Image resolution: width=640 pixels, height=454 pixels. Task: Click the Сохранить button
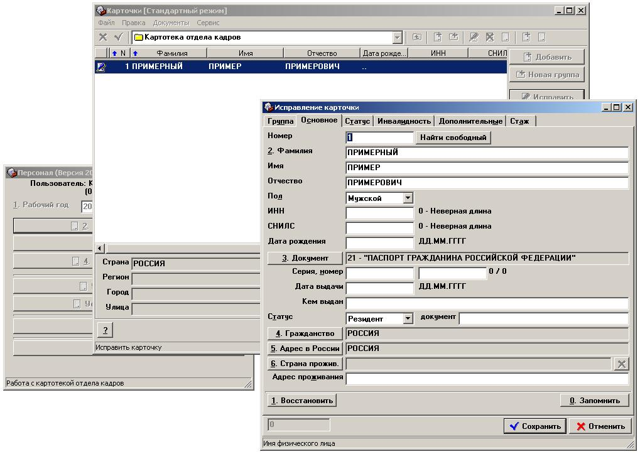tap(535, 426)
